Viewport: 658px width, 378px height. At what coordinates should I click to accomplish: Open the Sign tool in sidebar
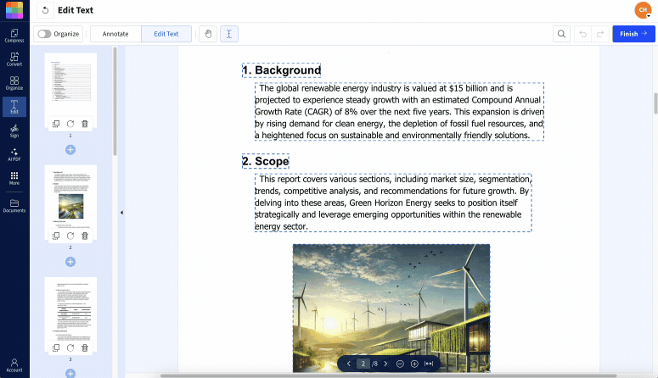pos(14,131)
